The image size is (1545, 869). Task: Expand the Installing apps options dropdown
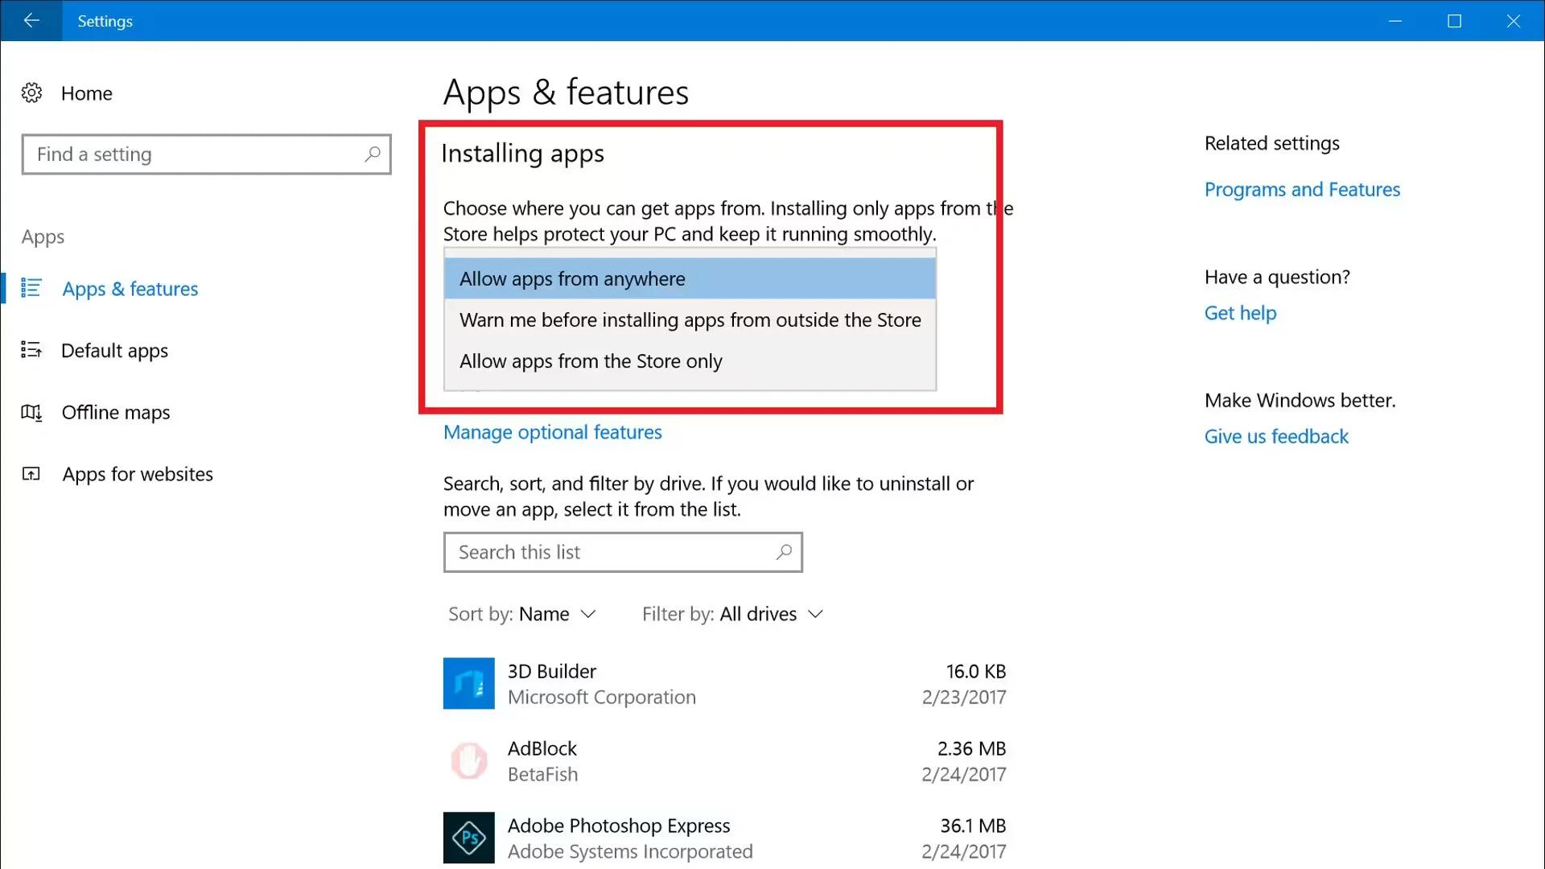tap(689, 277)
